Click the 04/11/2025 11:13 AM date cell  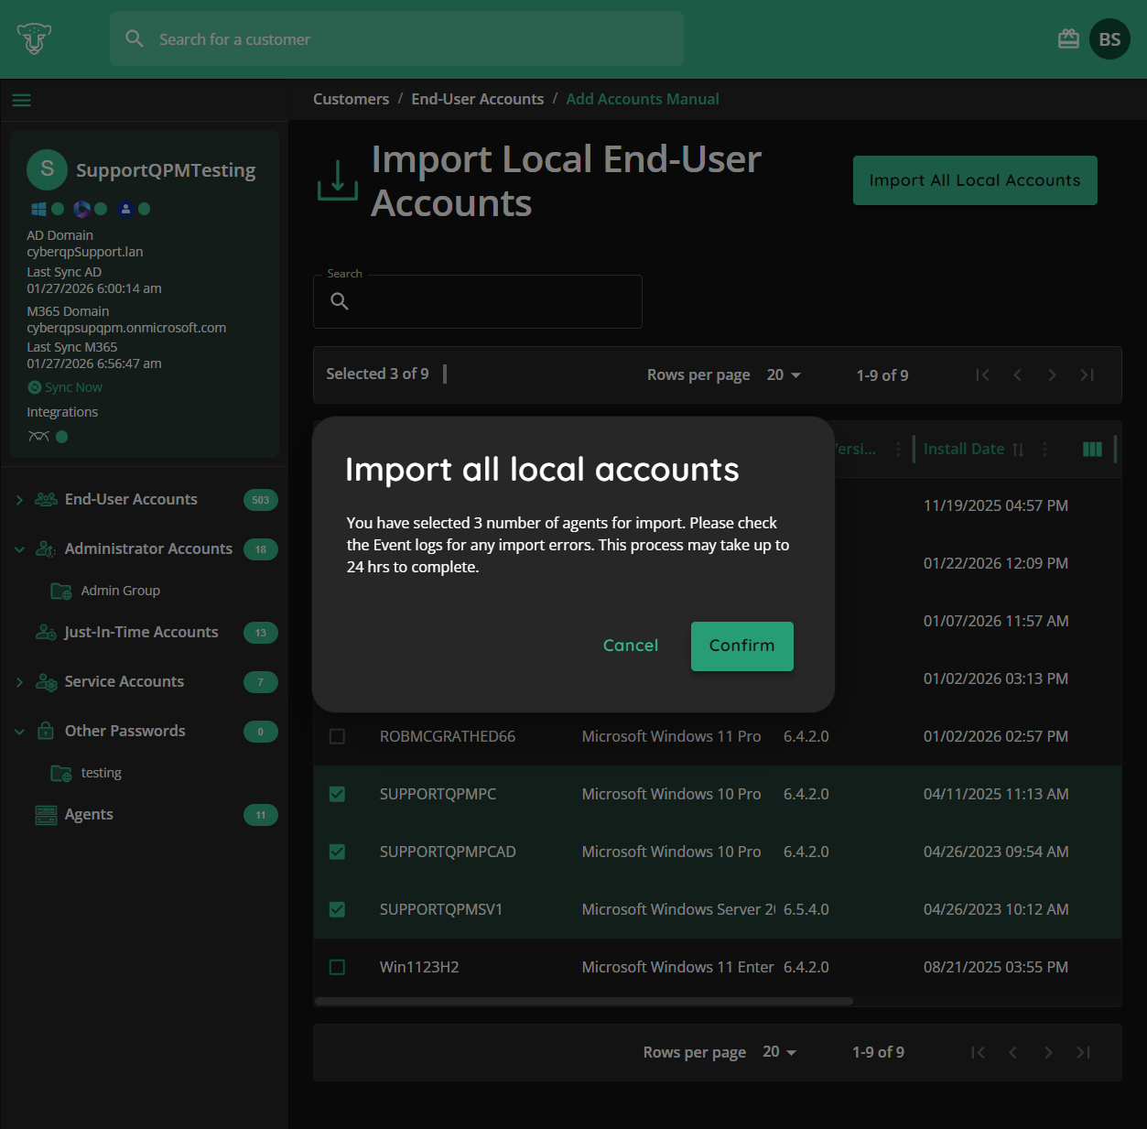[x=996, y=794]
